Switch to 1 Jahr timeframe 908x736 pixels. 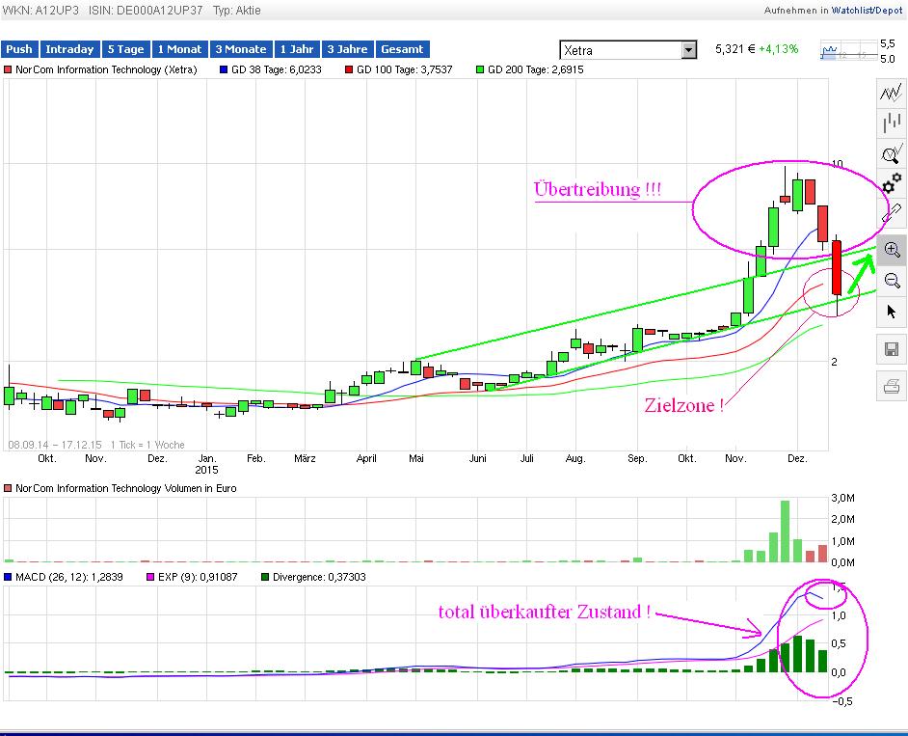(297, 49)
